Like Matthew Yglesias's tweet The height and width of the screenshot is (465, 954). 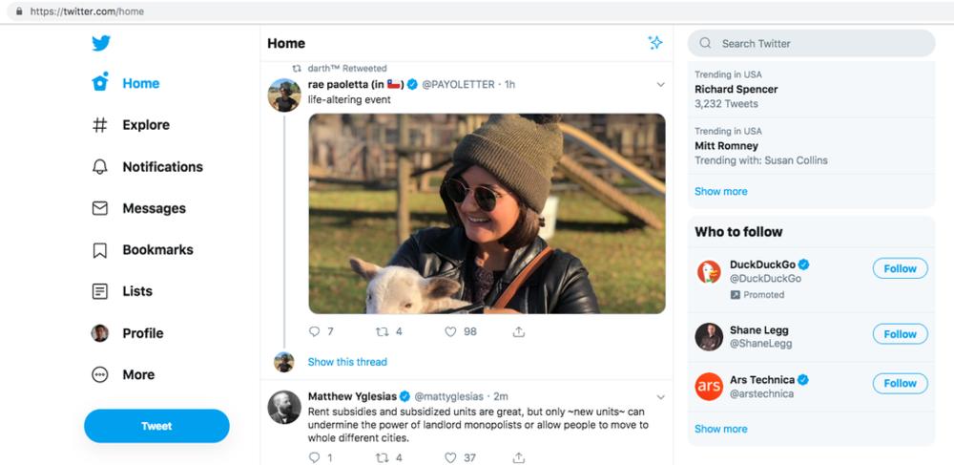(x=451, y=457)
